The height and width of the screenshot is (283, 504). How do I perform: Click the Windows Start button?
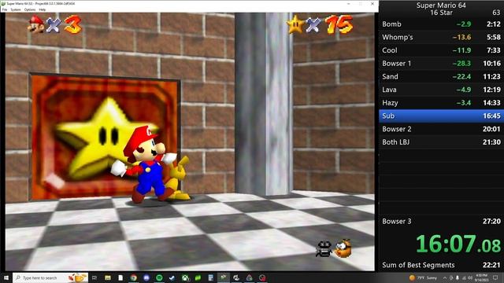click(x=6, y=277)
